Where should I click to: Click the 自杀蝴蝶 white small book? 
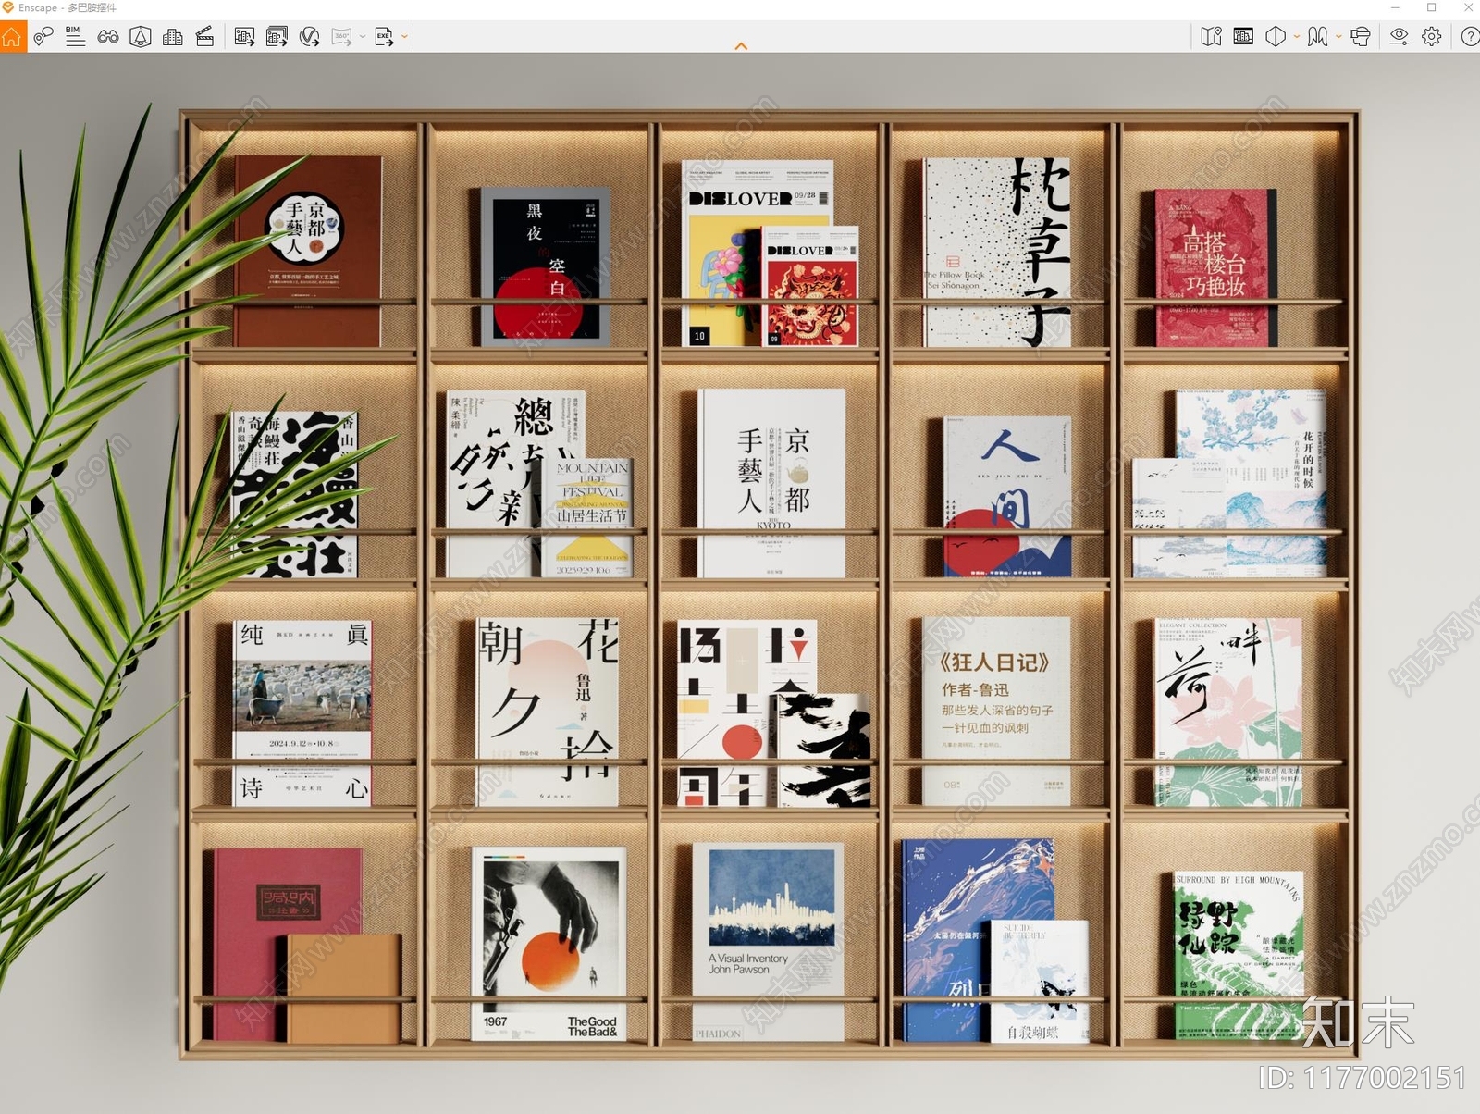[1040, 982]
